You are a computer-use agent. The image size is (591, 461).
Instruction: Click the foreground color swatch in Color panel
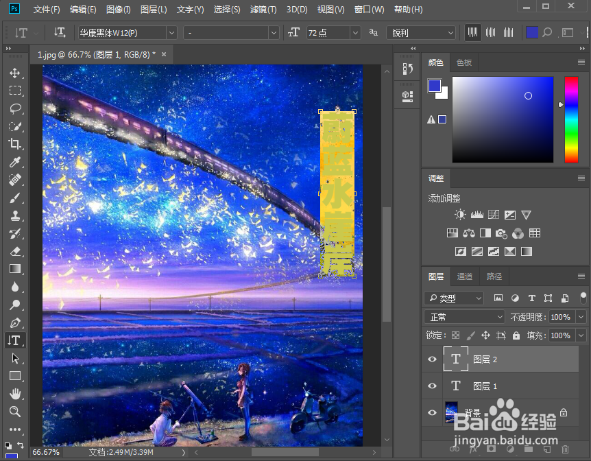(x=434, y=86)
